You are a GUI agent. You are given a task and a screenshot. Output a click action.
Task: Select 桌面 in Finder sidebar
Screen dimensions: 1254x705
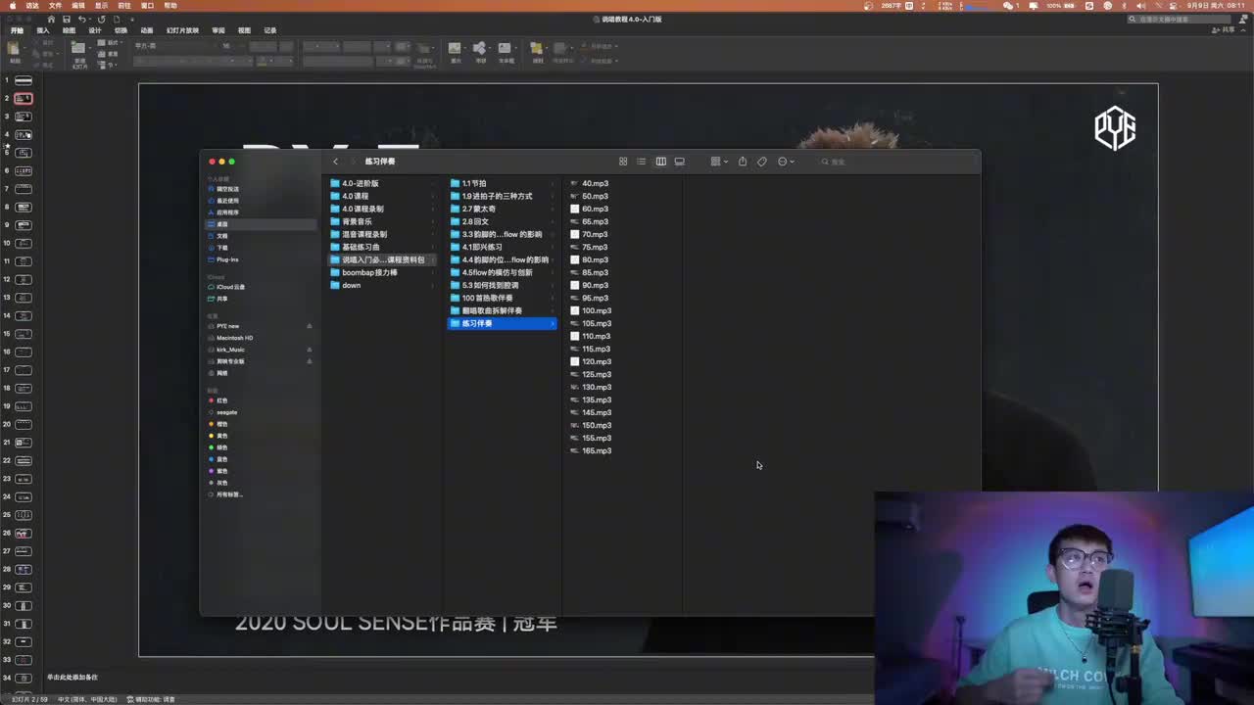(x=261, y=224)
